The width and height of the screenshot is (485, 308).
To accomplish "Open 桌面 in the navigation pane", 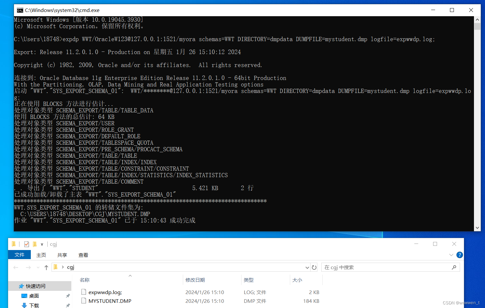I will pos(34,296).
